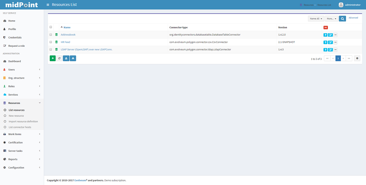The image size is (366, 185).
Task: Edit HR Feed resource with pencil icon
Action: (330, 42)
